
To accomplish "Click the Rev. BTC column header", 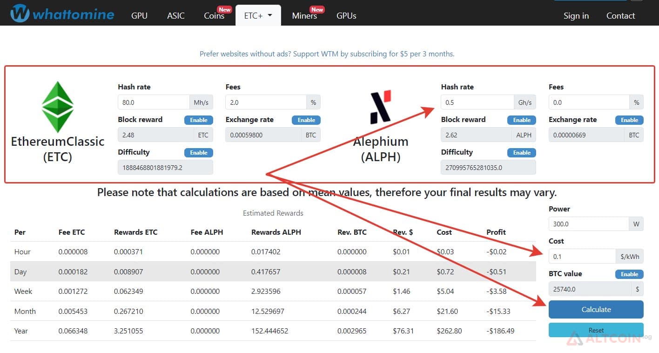I will (x=352, y=232).
